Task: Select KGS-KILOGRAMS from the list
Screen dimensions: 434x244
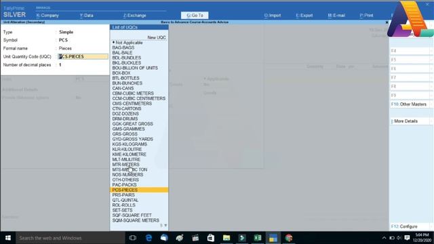Action: tap(130, 144)
